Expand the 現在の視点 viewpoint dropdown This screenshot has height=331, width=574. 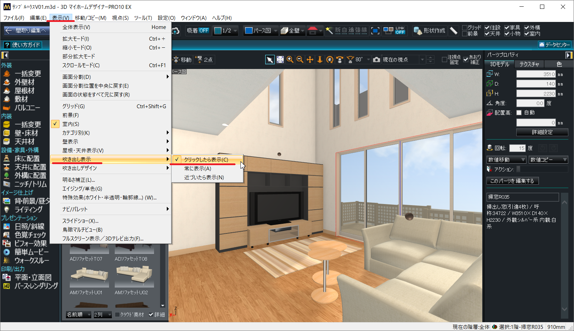tap(422, 60)
